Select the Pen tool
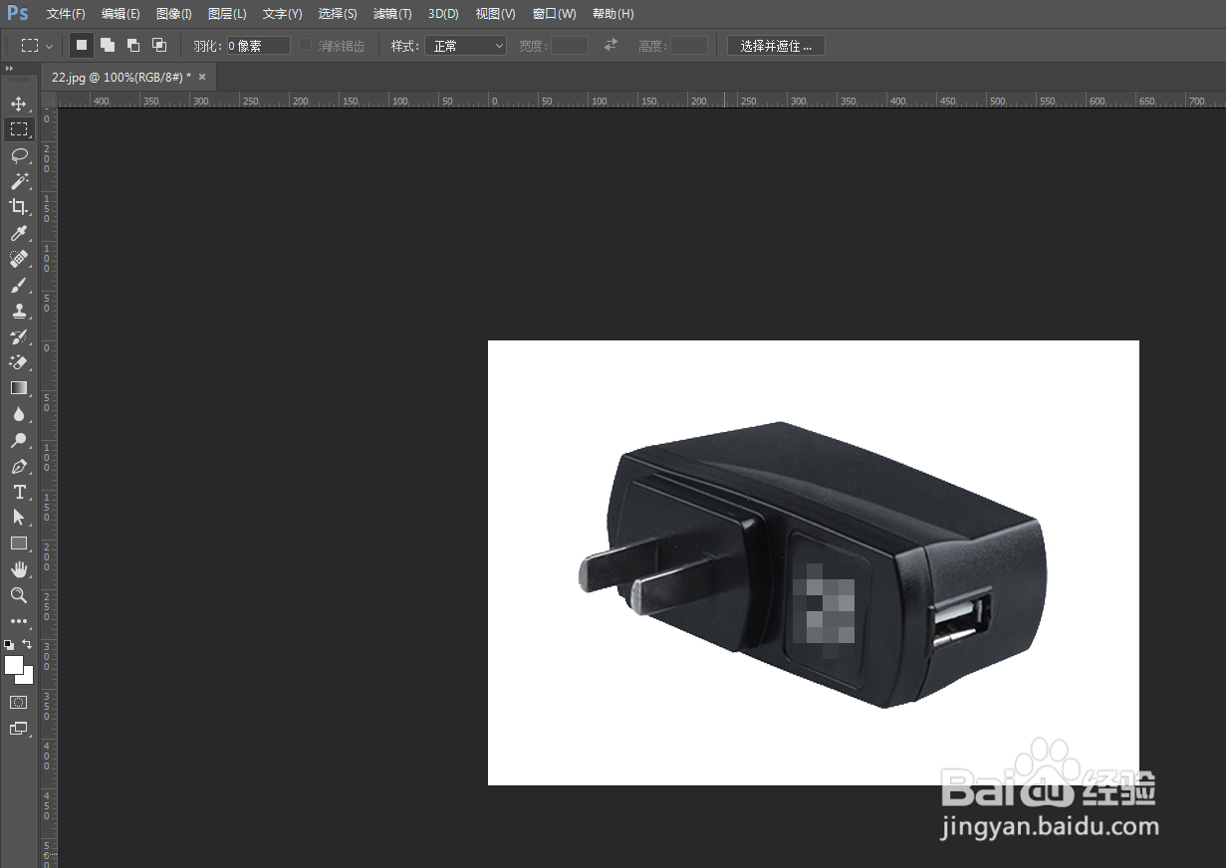 click(x=18, y=466)
